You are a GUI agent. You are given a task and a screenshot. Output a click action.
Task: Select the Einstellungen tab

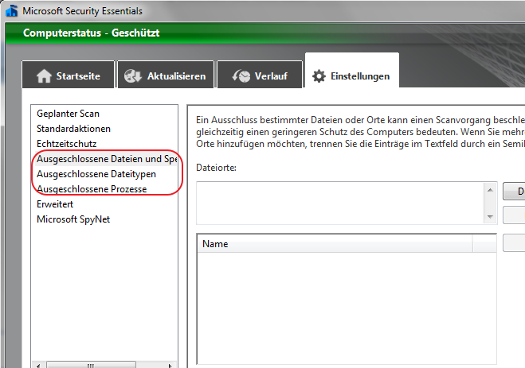pos(352,71)
